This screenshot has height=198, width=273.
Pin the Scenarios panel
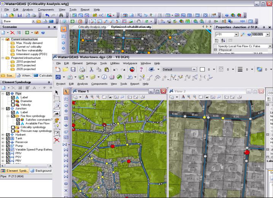tap(49, 27)
